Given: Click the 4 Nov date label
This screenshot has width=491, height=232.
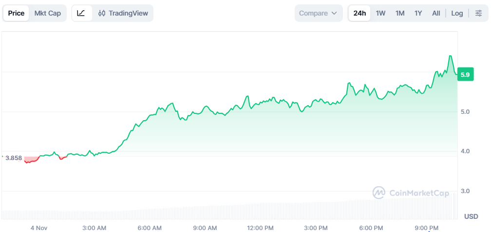Looking at the screenshot, I should 38,228.
